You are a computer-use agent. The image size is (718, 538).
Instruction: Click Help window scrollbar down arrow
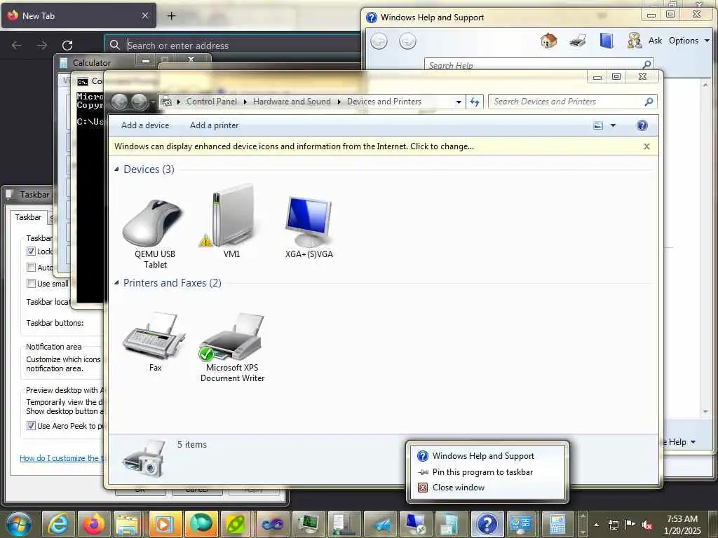click(705, 412)
